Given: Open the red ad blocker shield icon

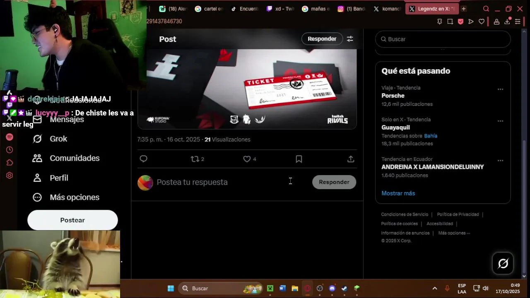Looking at the screenshot, I should 460,22.
